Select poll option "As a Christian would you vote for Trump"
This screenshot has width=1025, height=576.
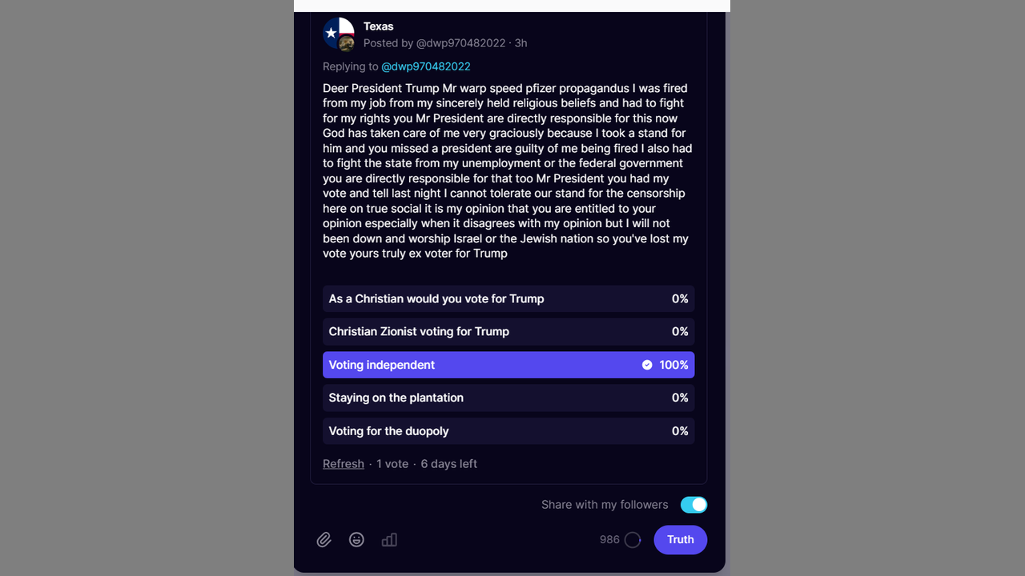[508, 298]
